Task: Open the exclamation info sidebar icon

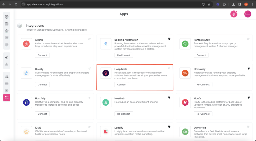Action: (6, 91)
